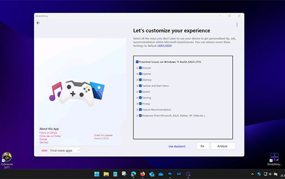
Task: Toggle Taskbar and Start menu checkbox
Action: (140, 86)
